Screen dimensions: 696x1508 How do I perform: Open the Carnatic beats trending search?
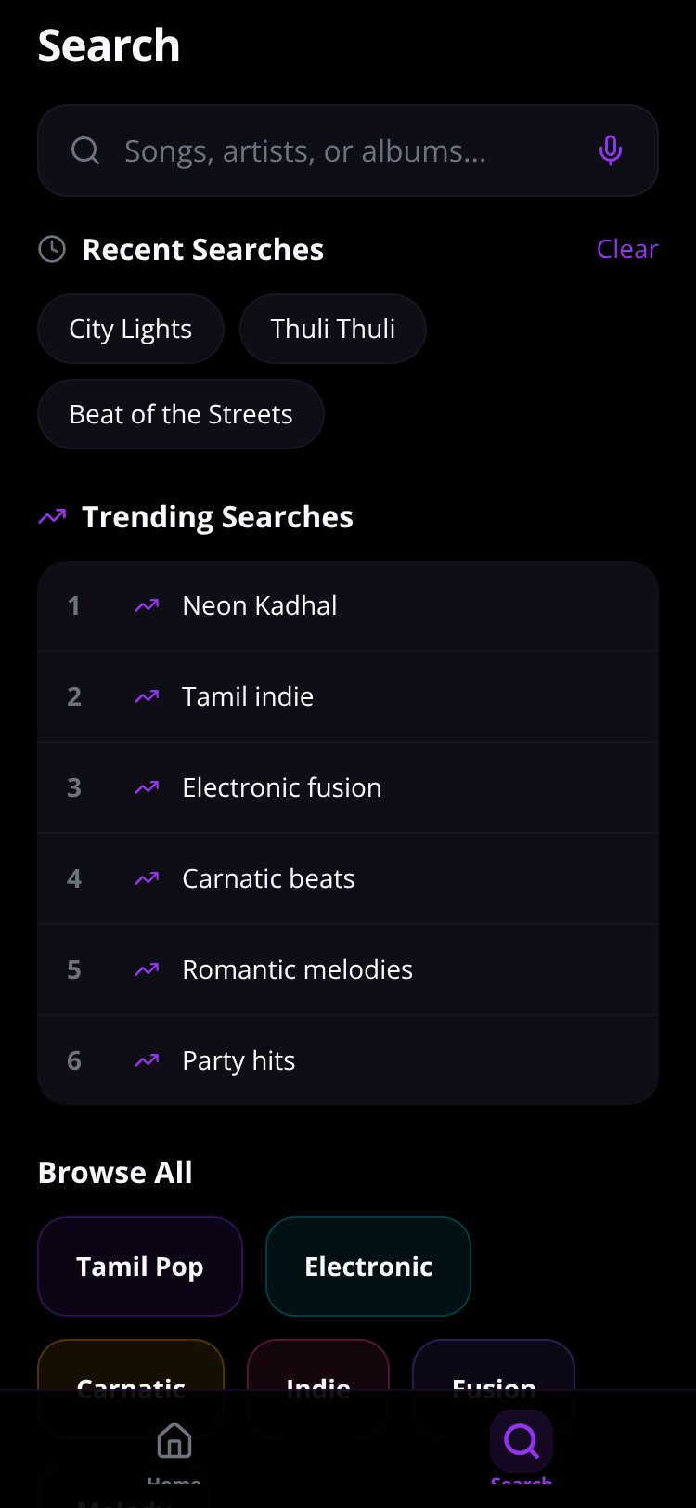tap(348, 878)
